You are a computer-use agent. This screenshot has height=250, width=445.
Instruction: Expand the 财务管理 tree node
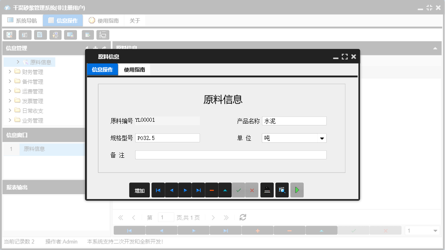coord(9,72)
